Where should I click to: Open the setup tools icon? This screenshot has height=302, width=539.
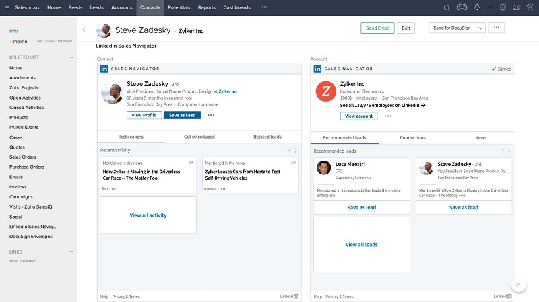click(529, 7)
